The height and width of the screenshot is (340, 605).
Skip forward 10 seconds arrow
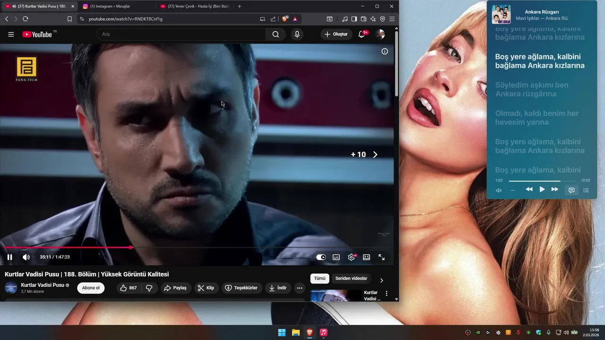[375, 154]
